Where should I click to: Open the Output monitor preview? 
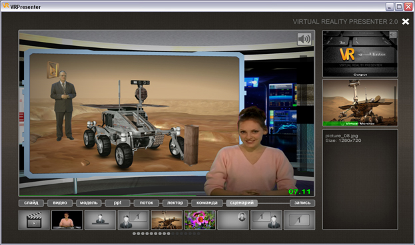tap(360, 54)
